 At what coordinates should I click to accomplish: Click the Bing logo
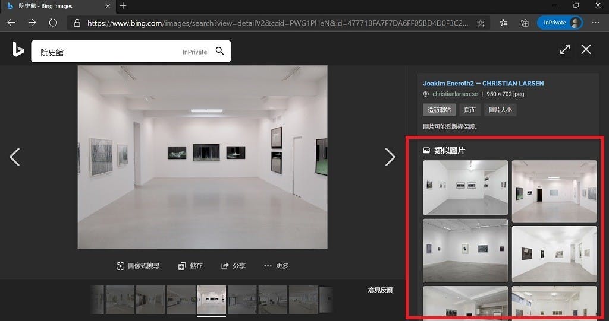[x=18, y=50]
